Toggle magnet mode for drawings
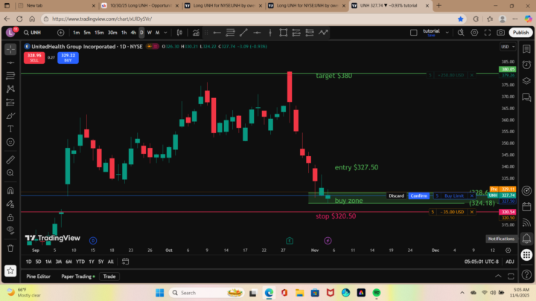This screenshot has width=536, height=301. coord(10,191)
